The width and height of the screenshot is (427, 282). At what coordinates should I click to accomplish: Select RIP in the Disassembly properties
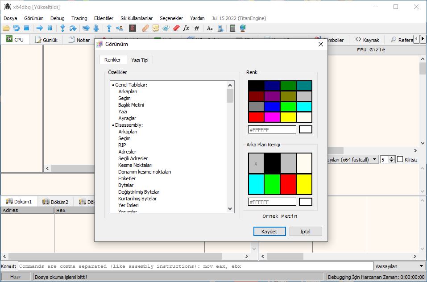point(122,145)
